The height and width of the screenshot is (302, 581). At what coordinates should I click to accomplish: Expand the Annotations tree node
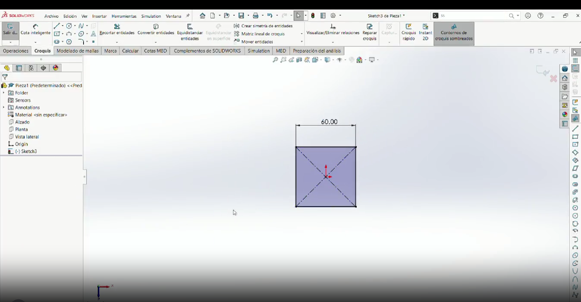pos(4,107)
